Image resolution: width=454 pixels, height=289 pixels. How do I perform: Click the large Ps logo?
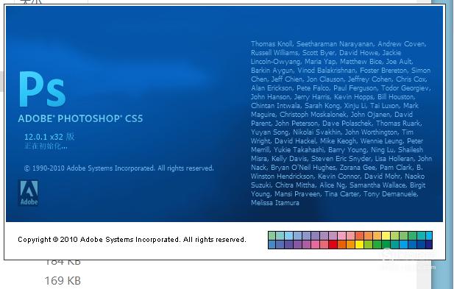42,89
